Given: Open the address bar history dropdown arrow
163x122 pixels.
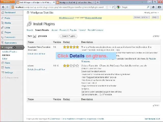Looking at the screenshot, I should point(110,7).
